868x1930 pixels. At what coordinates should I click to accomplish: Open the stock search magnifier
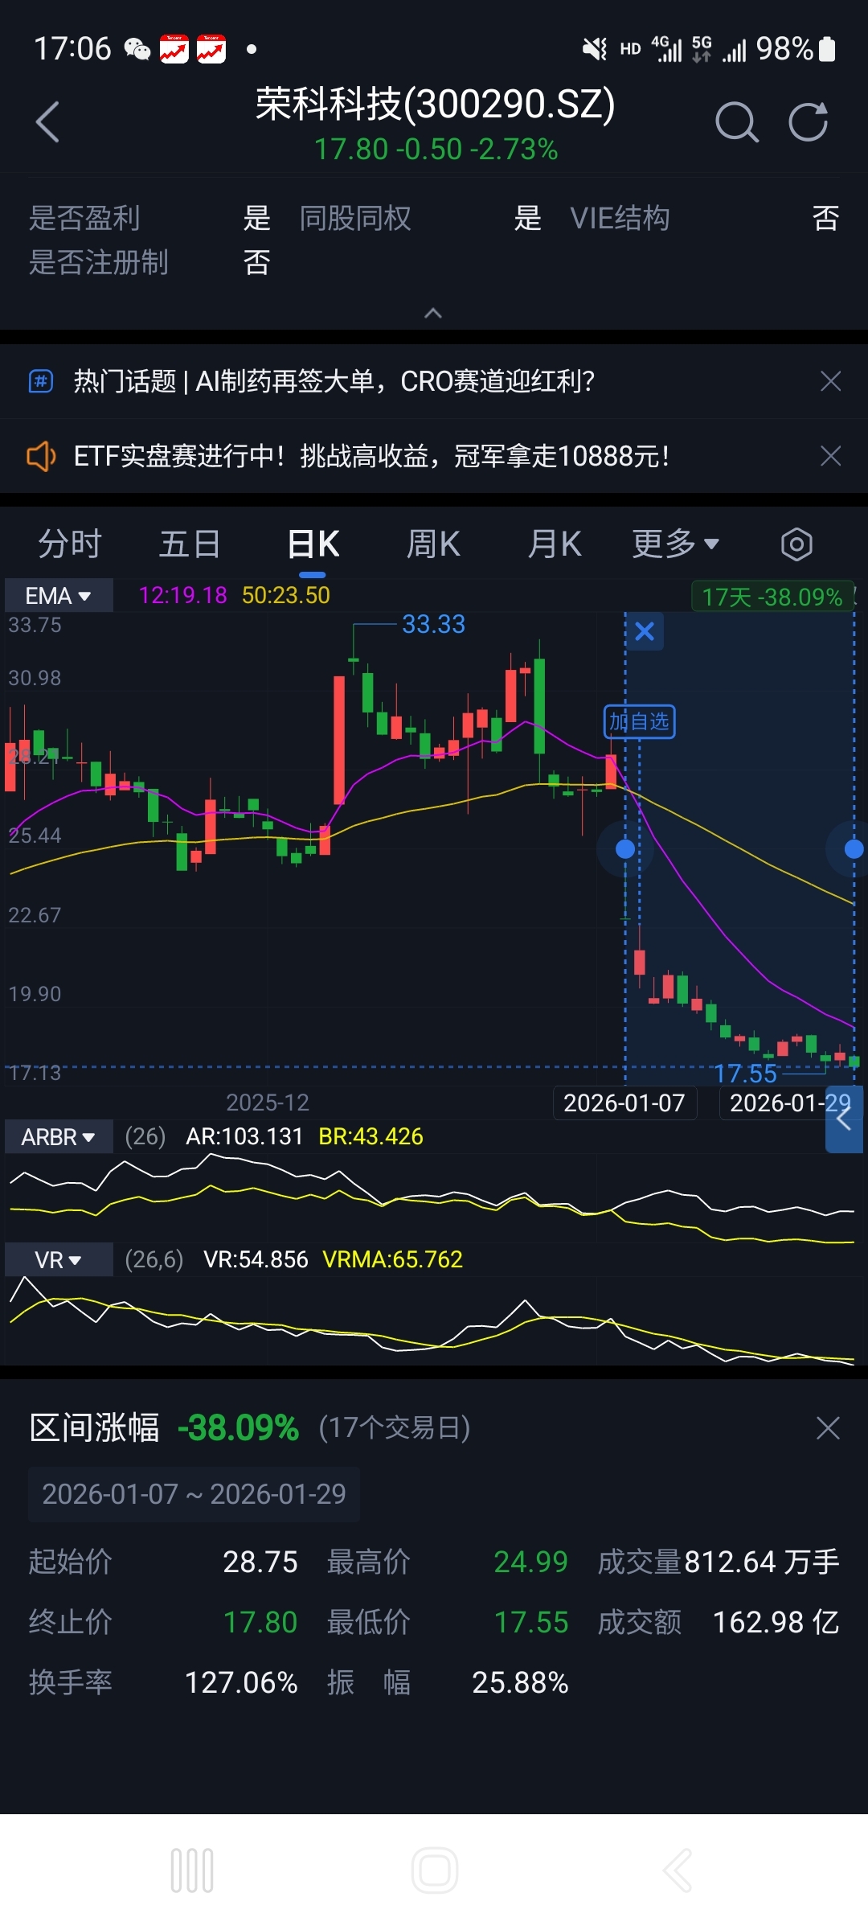pyautogui.click(x=736, y=122)
